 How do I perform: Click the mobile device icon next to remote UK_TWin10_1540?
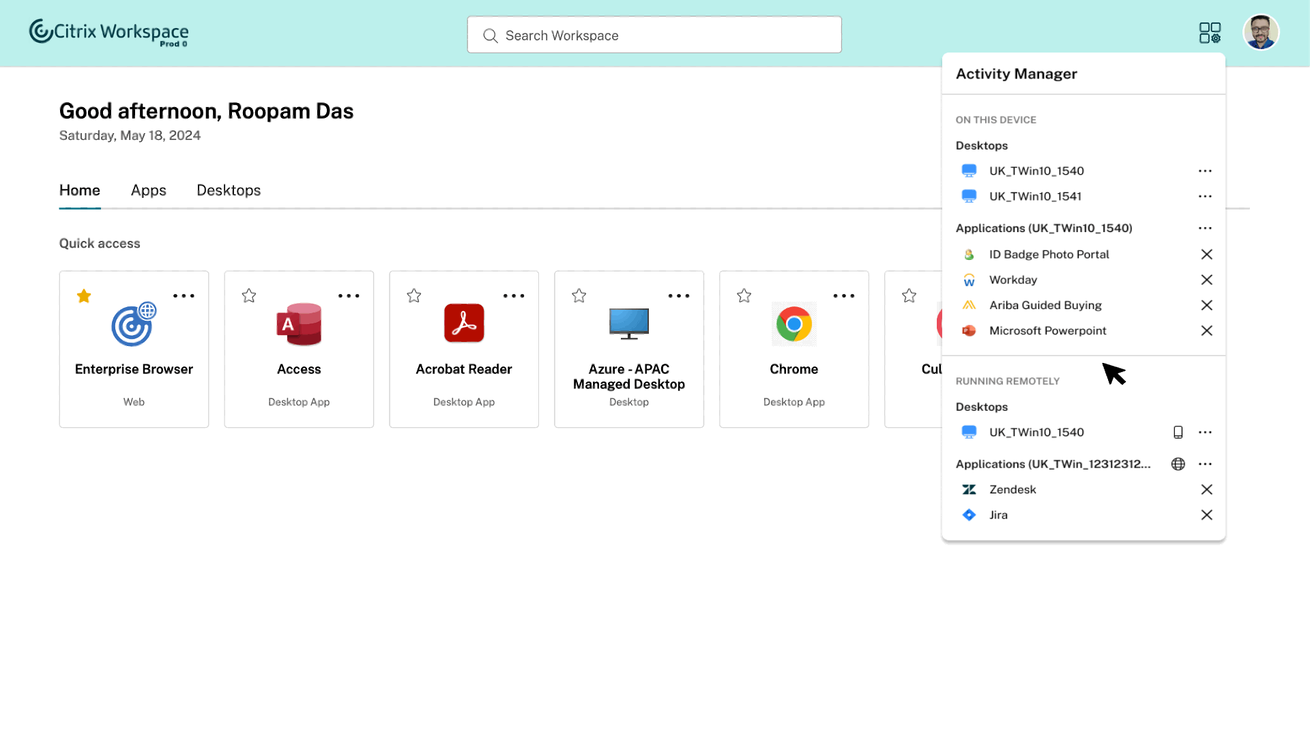click(1178, 432)
